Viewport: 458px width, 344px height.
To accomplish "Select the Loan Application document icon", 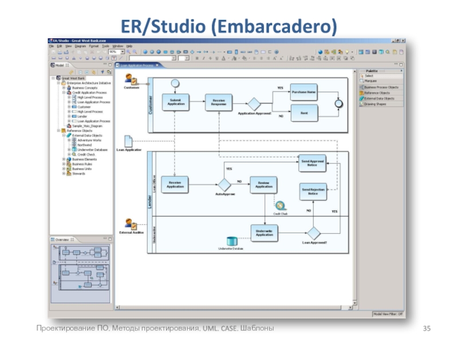I will (x=128, y=141).
